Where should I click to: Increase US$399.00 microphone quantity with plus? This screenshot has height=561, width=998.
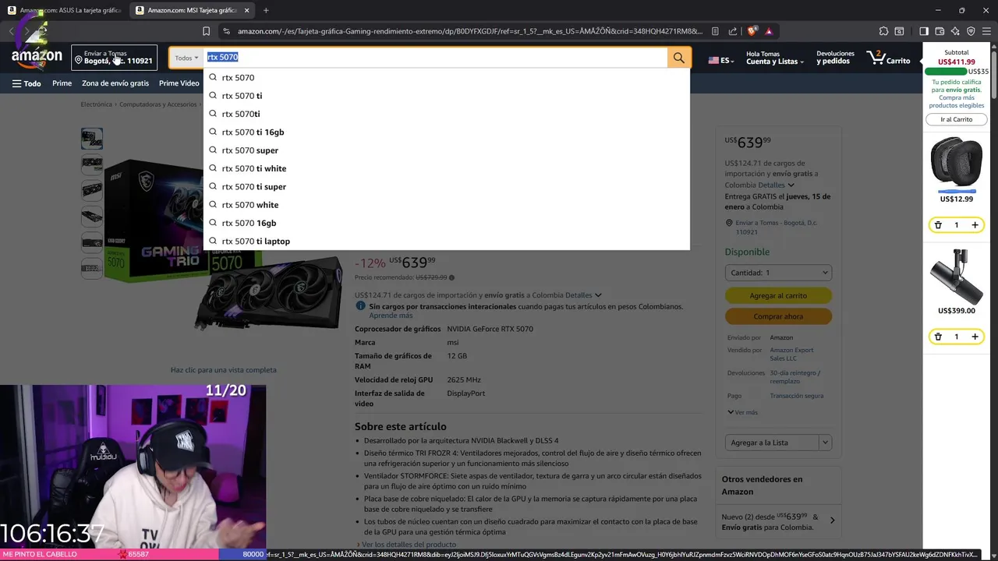(x=975, y=337)
